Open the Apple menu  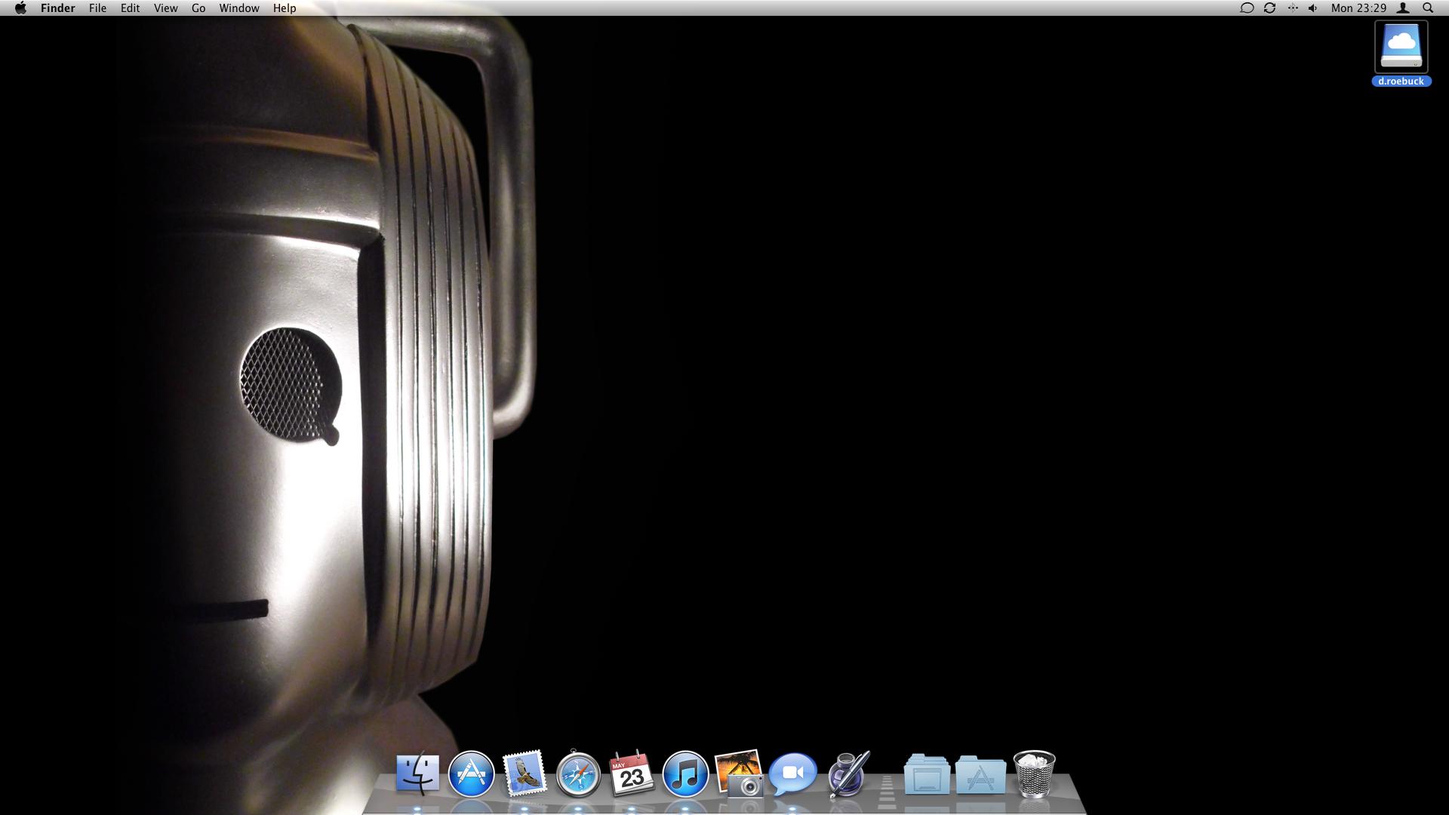tap(20, 8)
